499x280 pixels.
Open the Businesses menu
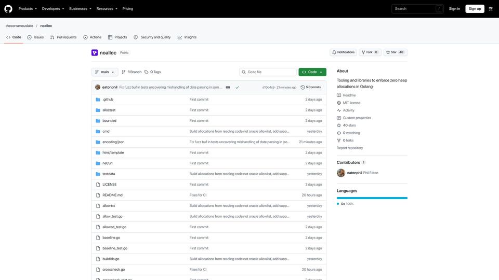tap(80, 9)
